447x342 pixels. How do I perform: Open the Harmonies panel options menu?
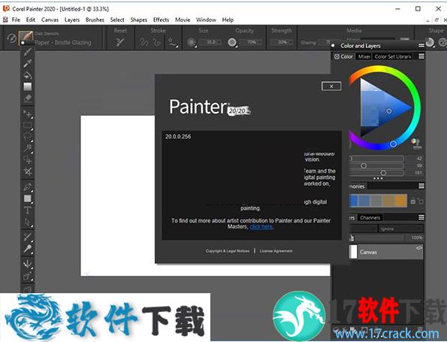421,186
